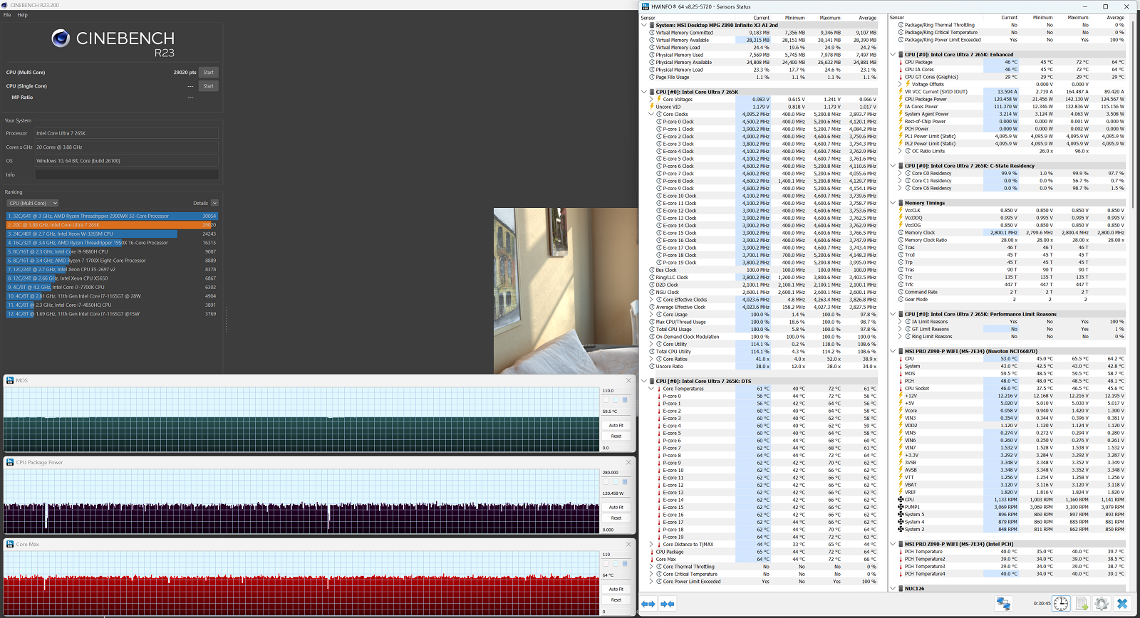Select the Threadripper 2990WX ranking entry
1140x618 pixels.
[x=112, y=216]
